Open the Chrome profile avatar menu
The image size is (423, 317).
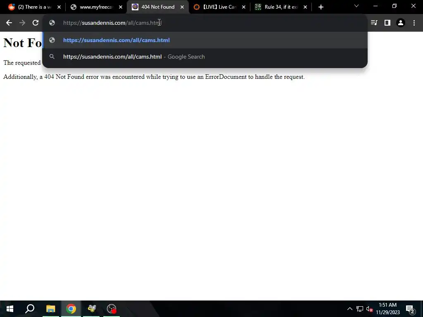click(x=401, y=23)
